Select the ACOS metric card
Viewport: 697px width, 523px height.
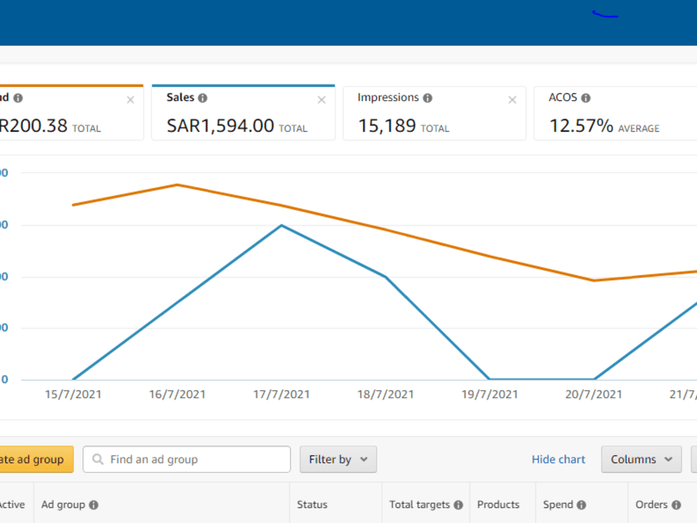(615, 114)
